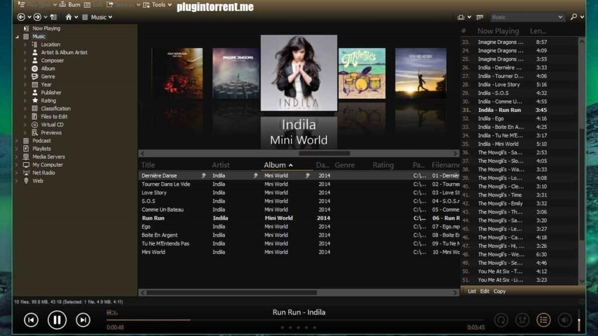Click the magnifier search icon
598x336 pixels.
[x=573, y=17]
